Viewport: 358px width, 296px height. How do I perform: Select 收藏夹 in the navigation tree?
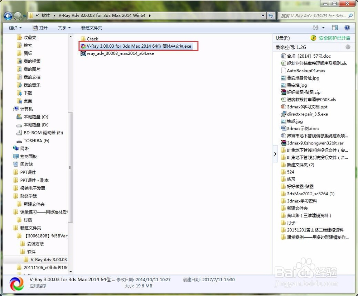click(x=26, y=38)
